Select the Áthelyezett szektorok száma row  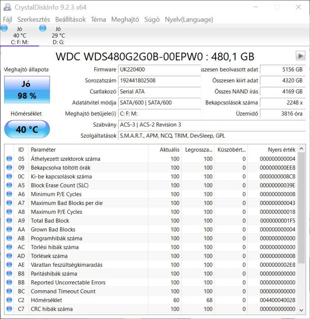151,158
